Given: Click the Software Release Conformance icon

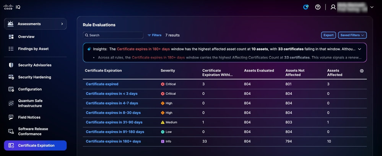Looking at the screenshot, I should click(11, 131).
